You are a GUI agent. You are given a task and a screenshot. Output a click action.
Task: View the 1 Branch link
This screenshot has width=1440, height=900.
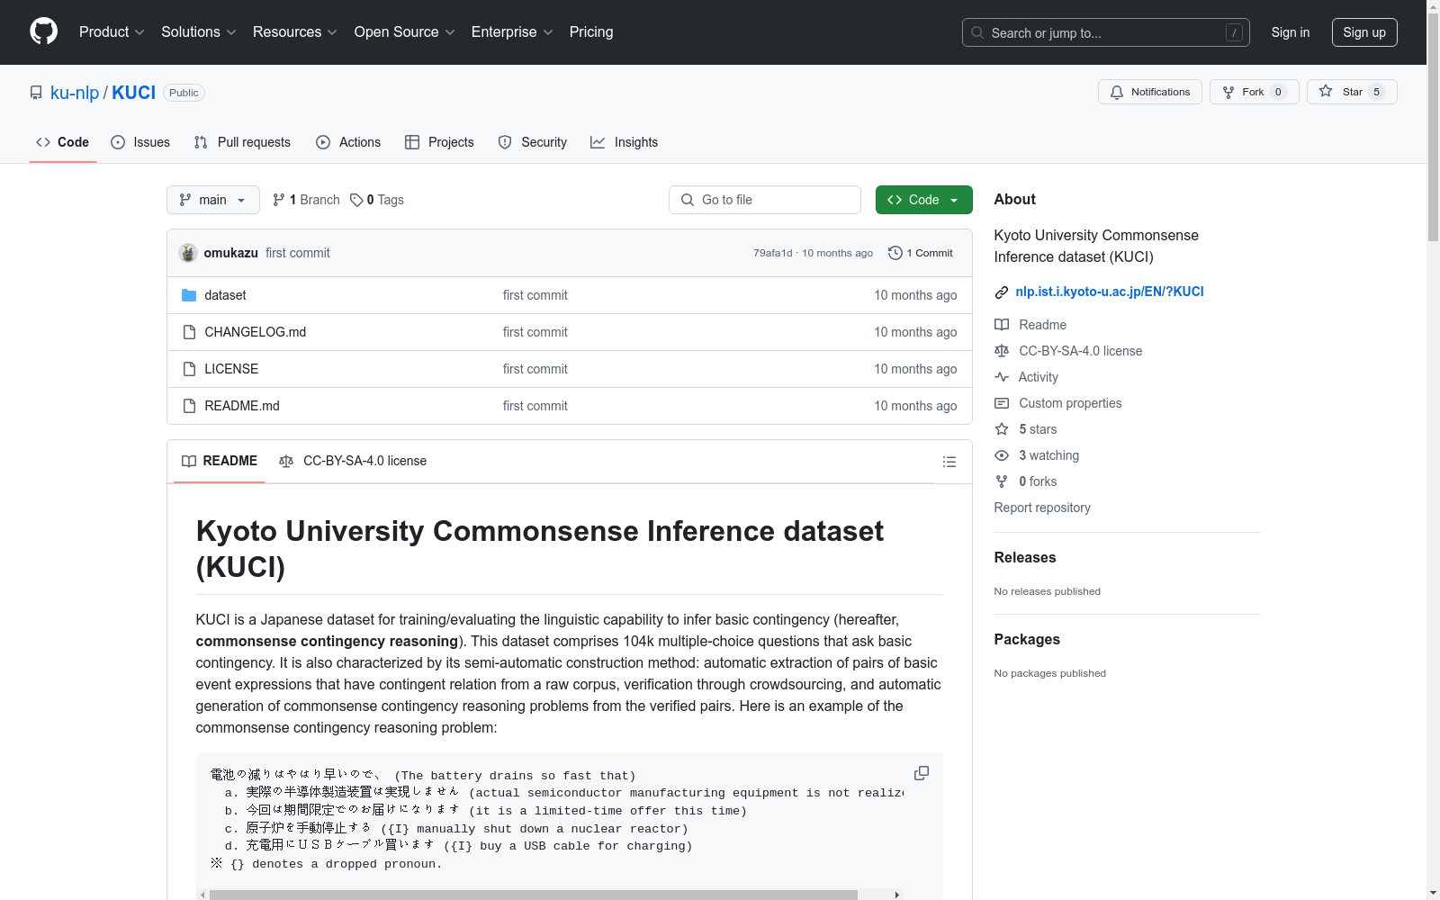(x=306, y=200)
